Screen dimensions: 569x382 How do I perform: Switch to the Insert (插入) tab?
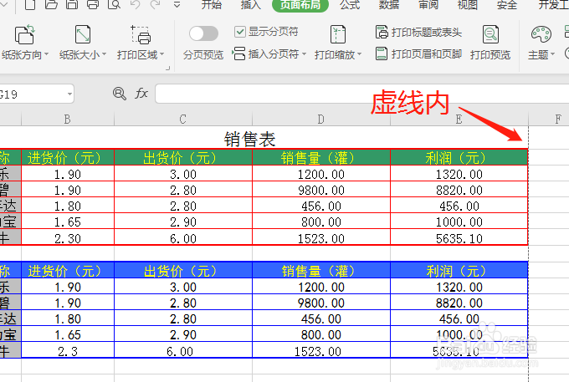(251, 4)
